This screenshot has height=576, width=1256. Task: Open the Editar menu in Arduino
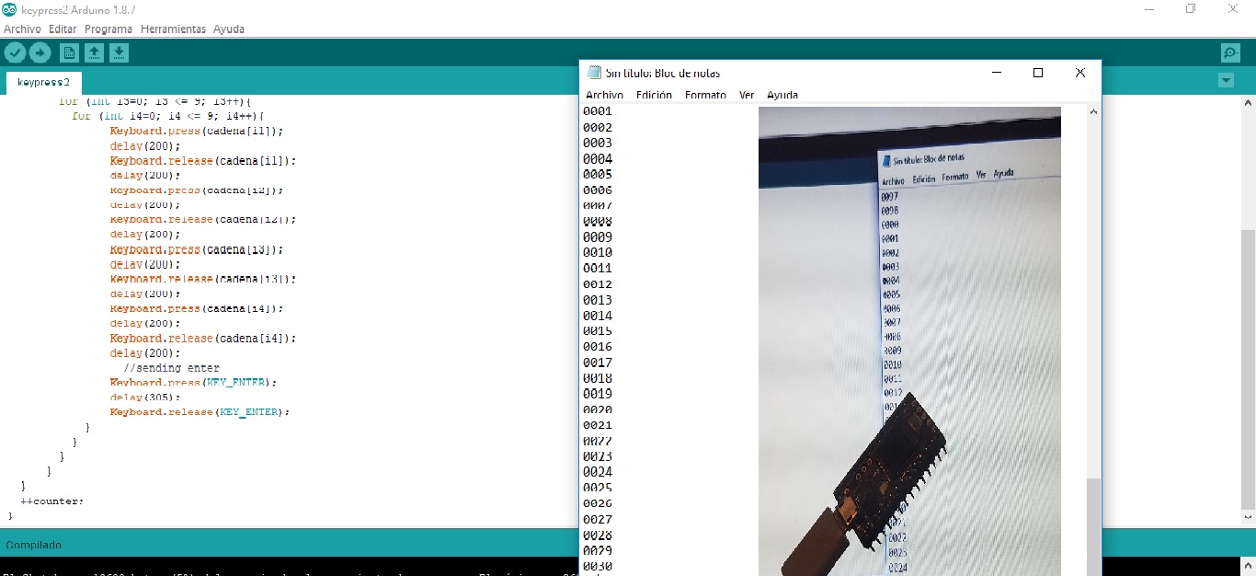click(x=63, y=29)
